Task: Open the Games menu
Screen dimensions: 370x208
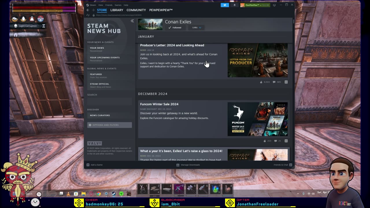Action: [x=118, y=5]
